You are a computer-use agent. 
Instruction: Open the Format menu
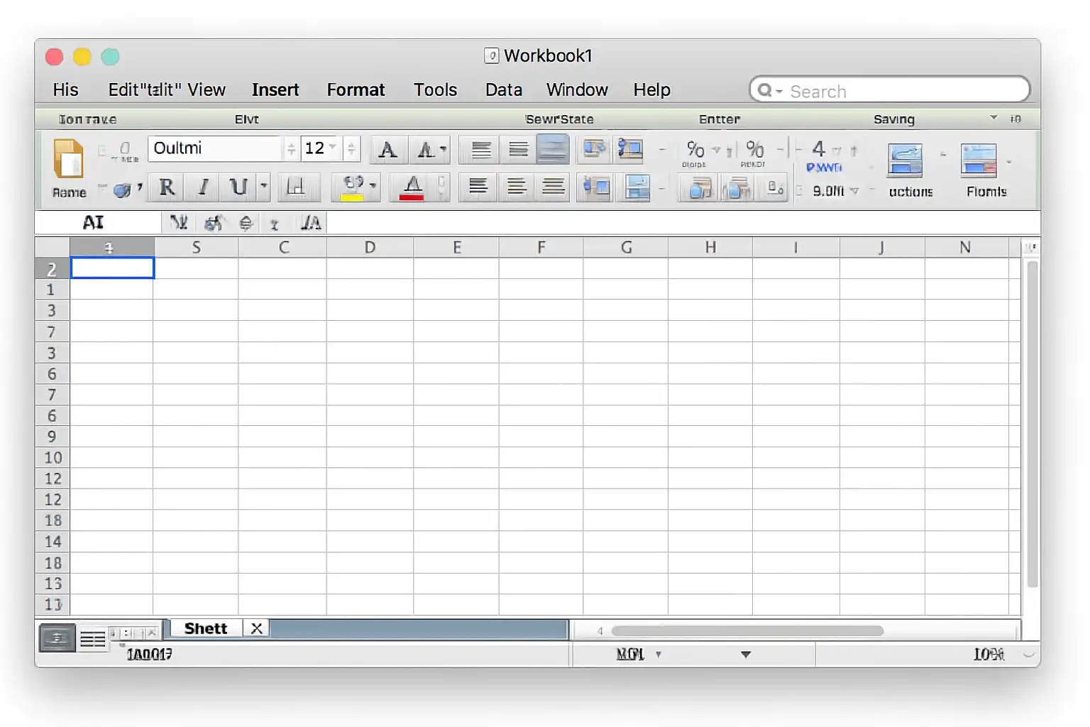point(356,90)
